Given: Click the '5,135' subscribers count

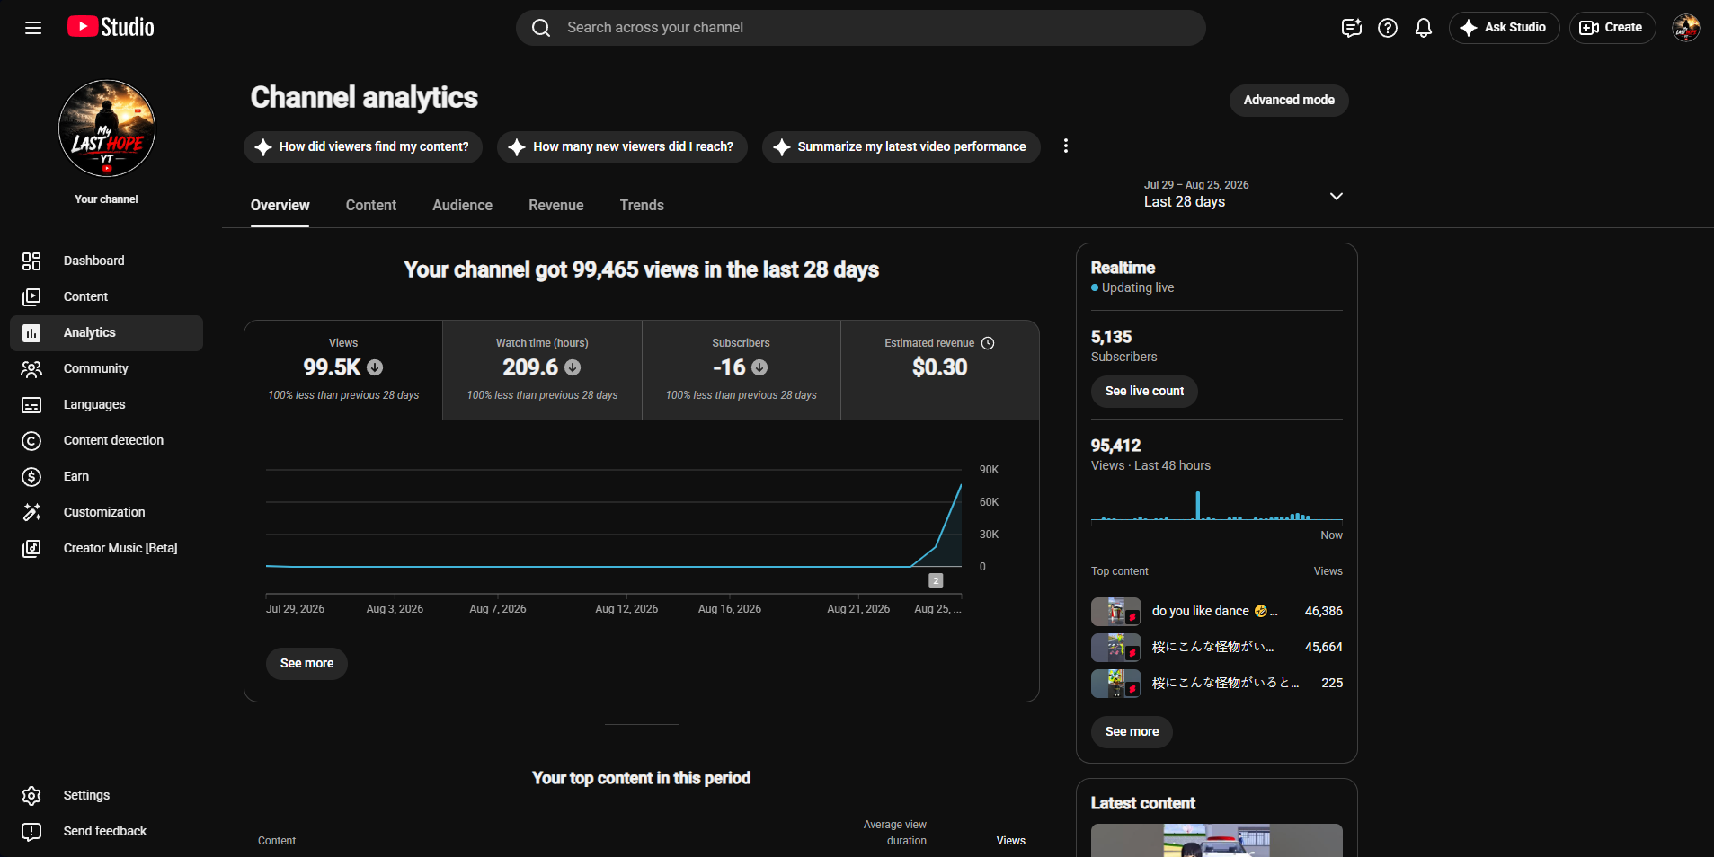Looking at the screenshot, I should (1111, 337).
